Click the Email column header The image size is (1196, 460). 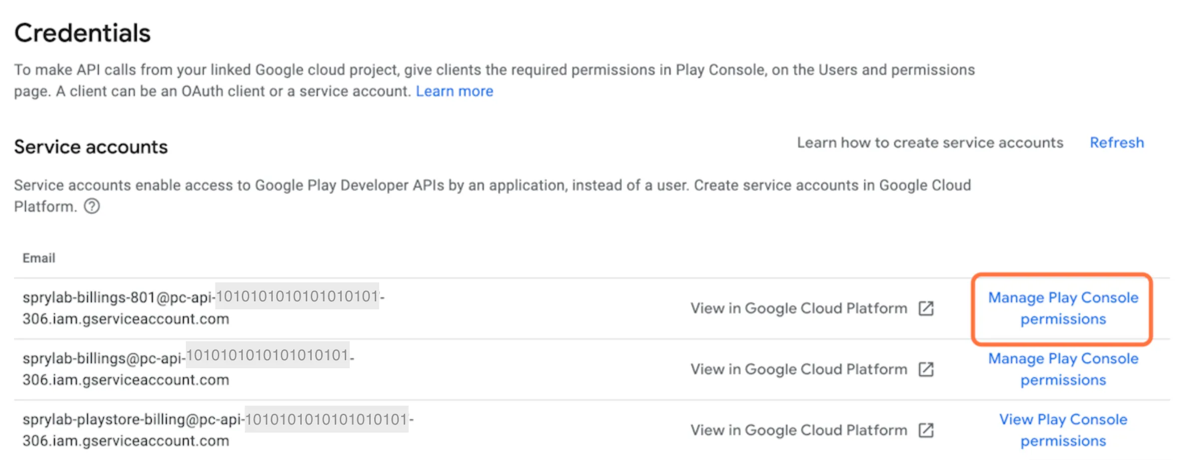click(39, 258)
